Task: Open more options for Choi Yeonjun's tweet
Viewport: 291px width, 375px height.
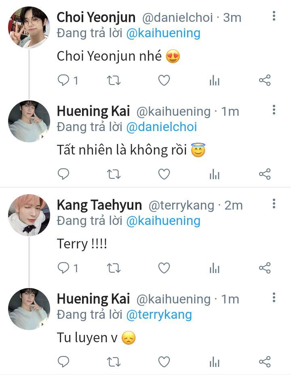Action: pos(274,16)
